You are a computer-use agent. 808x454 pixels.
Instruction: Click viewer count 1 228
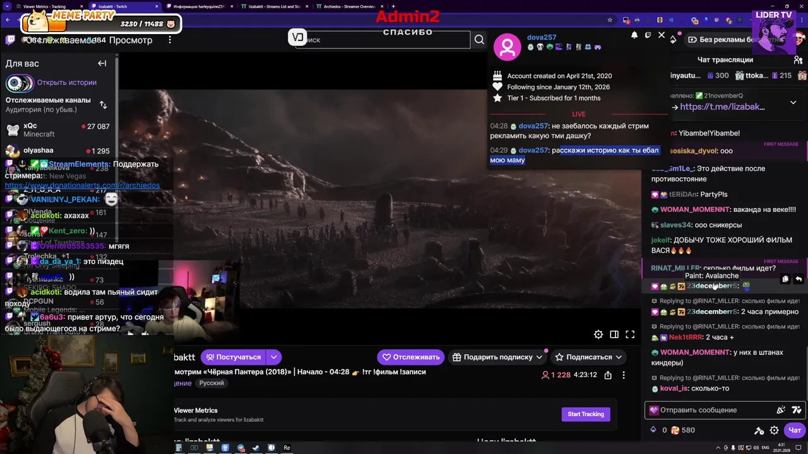point(555,375)
